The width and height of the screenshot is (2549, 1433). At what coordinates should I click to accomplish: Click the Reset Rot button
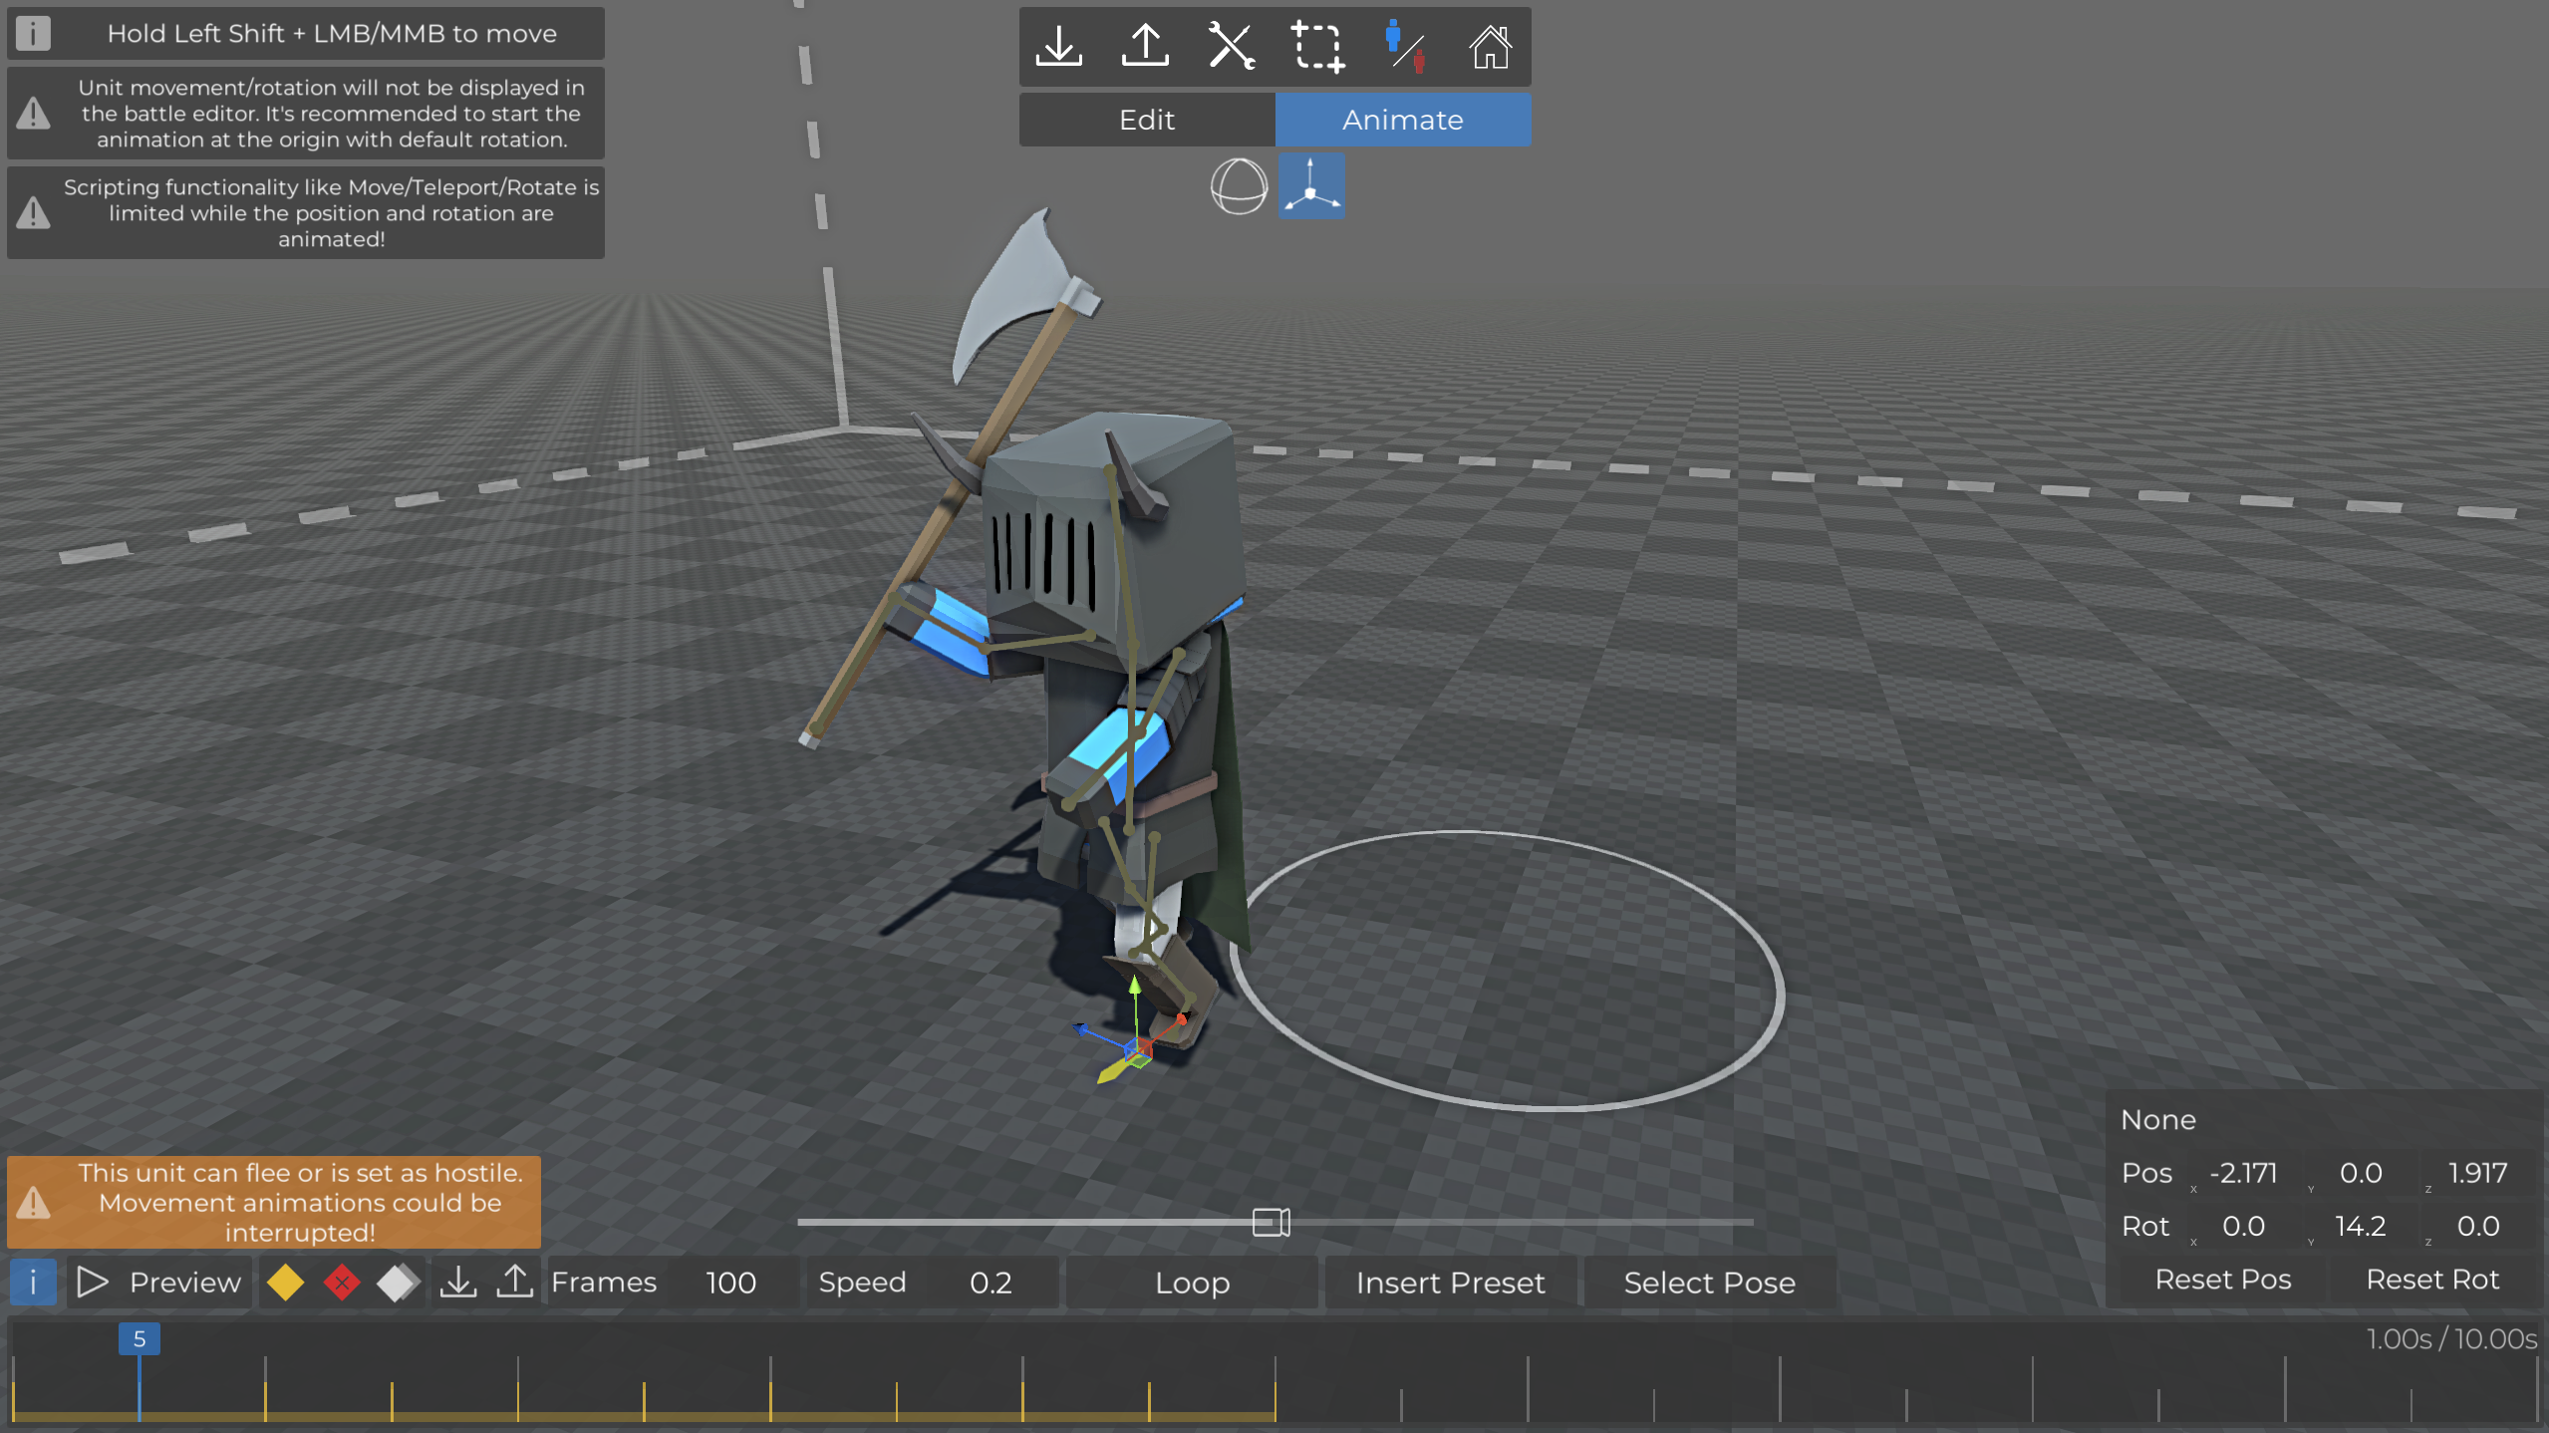pyautogui.click(x=2431, y=1280)
